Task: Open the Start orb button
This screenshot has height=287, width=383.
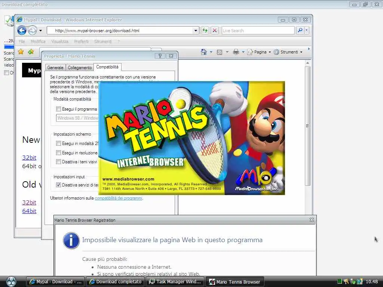Action: (x=11, y=281)
